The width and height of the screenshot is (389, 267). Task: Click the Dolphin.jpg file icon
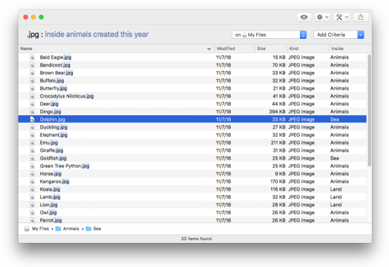click(33, 119)
